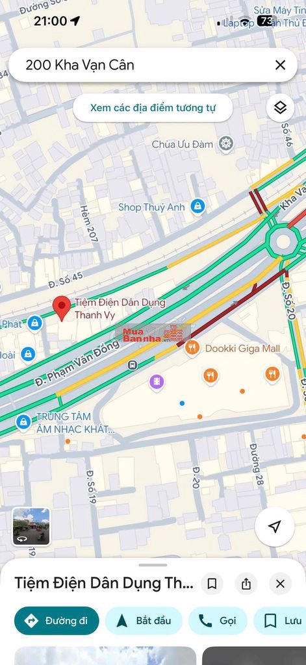Image resolution: width=306 pixels, height=665 pixels.
Task: Tap Trung Tâm Âm Nhạc shop marker
Action: (x=23, y=422)
